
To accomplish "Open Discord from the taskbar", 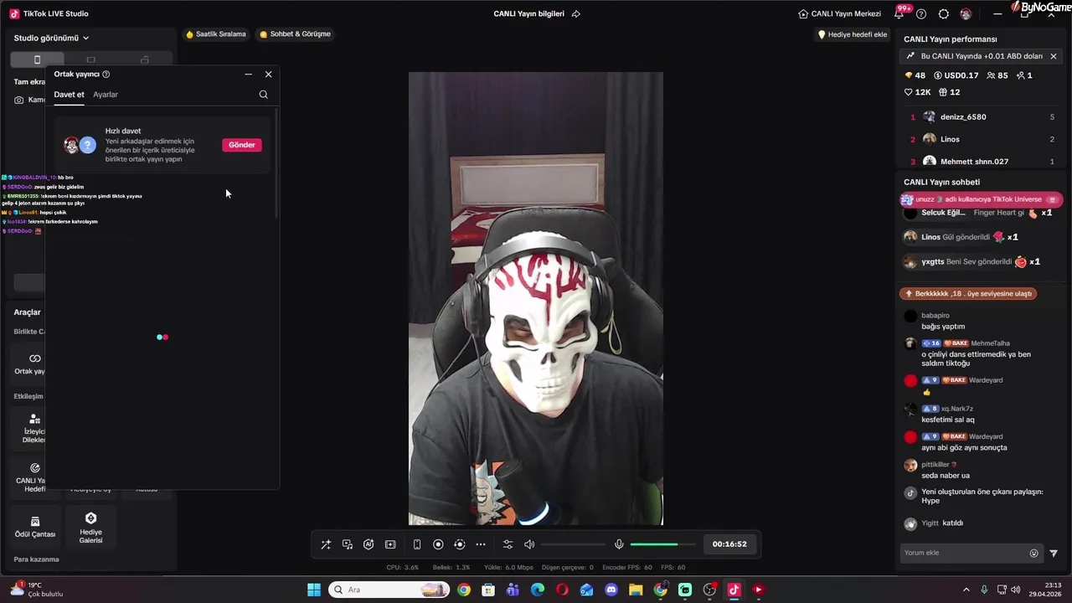I will pos(611,590).
